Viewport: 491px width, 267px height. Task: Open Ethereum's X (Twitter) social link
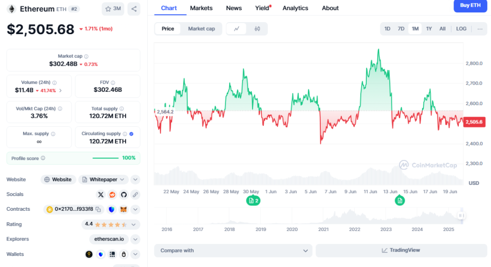pyautogui.click(x=101, y=194)
